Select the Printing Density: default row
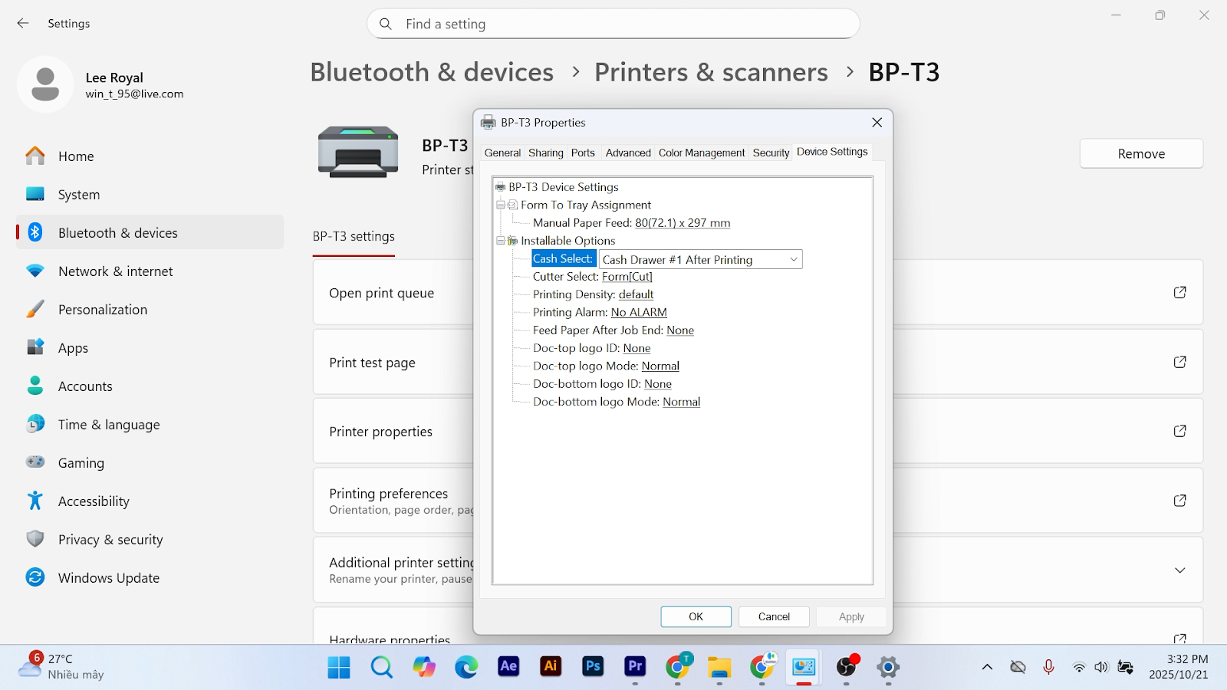 point(594,294)
